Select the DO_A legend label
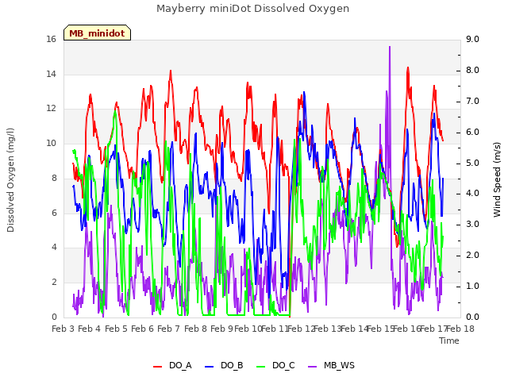The width and height of the screenshot is (508, 381). 180,366
